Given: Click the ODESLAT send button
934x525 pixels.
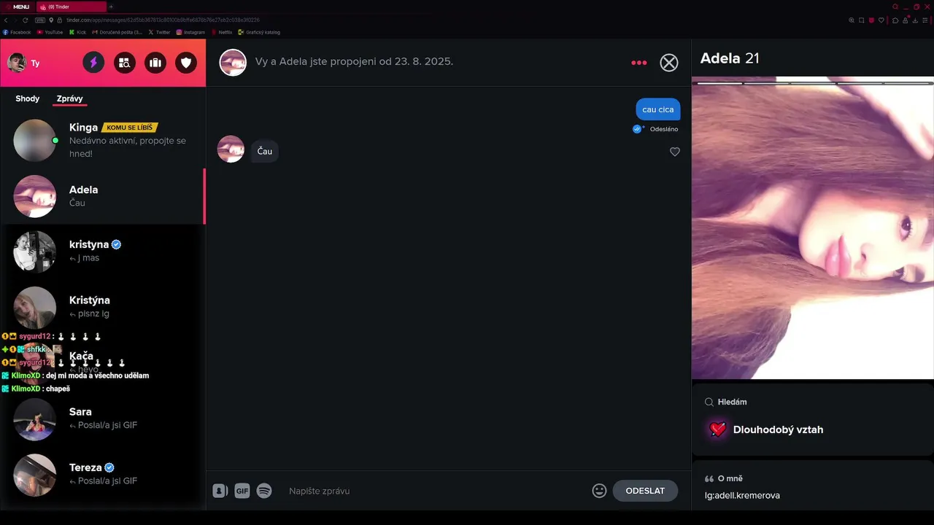Looking at the screenshot, I should (x=645, y=491).
